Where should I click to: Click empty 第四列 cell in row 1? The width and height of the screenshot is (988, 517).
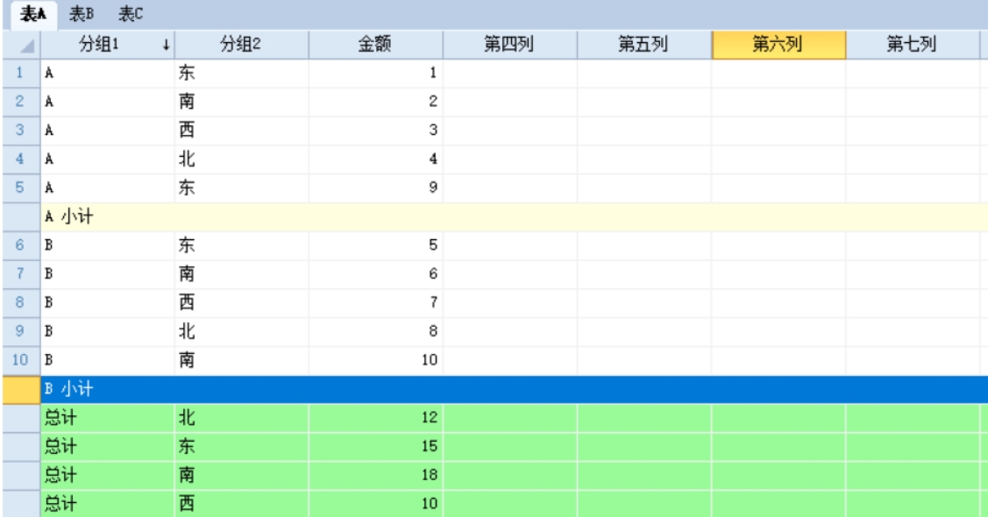click(x=509, y=73)
